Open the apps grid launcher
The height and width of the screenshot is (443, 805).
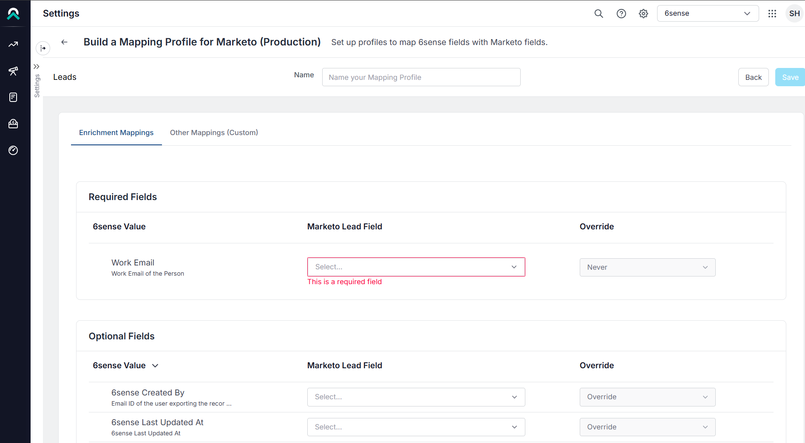(x=772, y=14)
